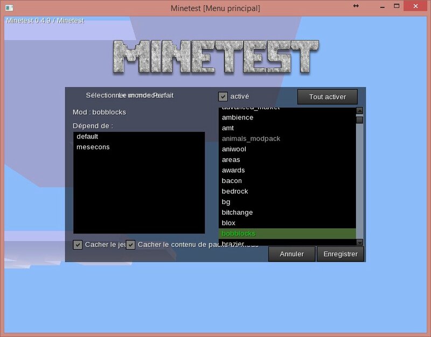Click the scrollbar up arrow in mod list
This screenshot has height=337, width=431.
tap(359, 111)
